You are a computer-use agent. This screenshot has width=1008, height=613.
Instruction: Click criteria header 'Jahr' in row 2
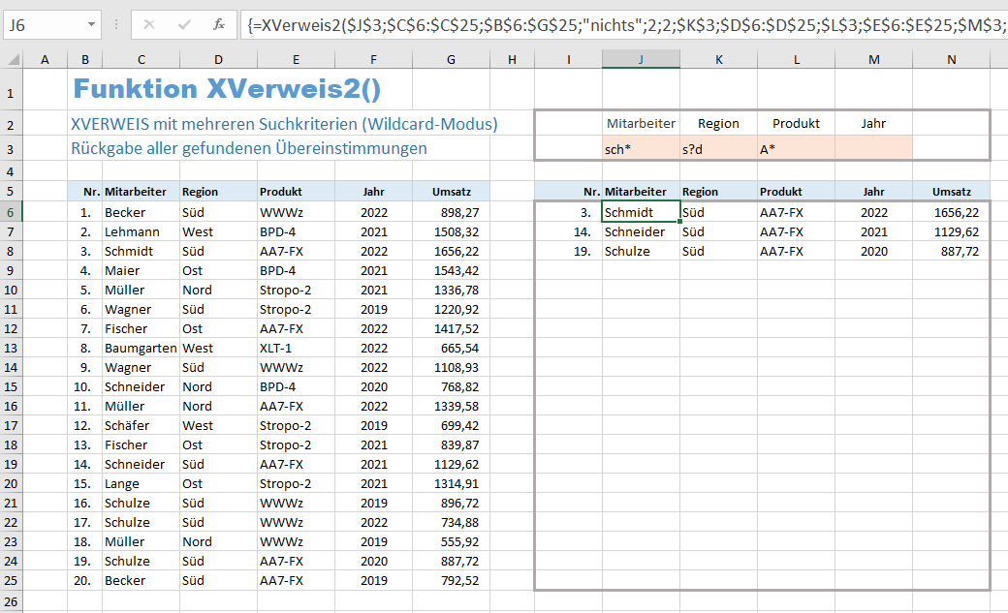[873, 123]
